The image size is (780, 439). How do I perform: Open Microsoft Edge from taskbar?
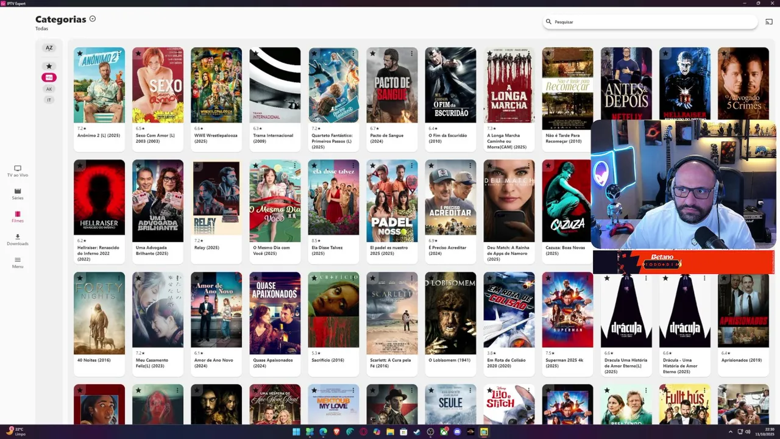tap(323, 432)
